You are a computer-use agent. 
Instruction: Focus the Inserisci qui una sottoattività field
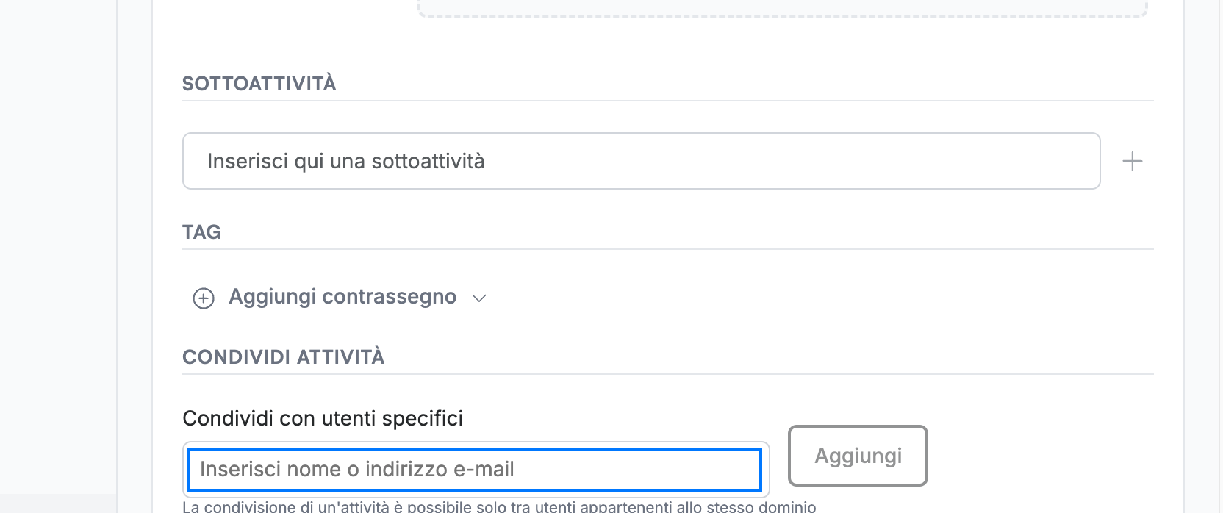641,161
